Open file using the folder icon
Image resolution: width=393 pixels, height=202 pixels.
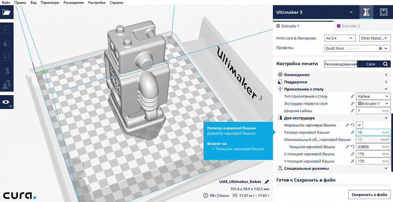[7, 12]
